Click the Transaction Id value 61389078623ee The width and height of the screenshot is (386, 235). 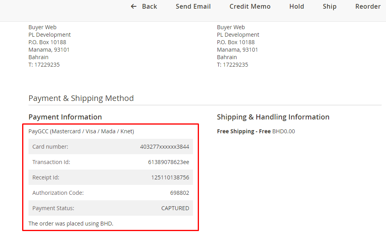[168, 162]
